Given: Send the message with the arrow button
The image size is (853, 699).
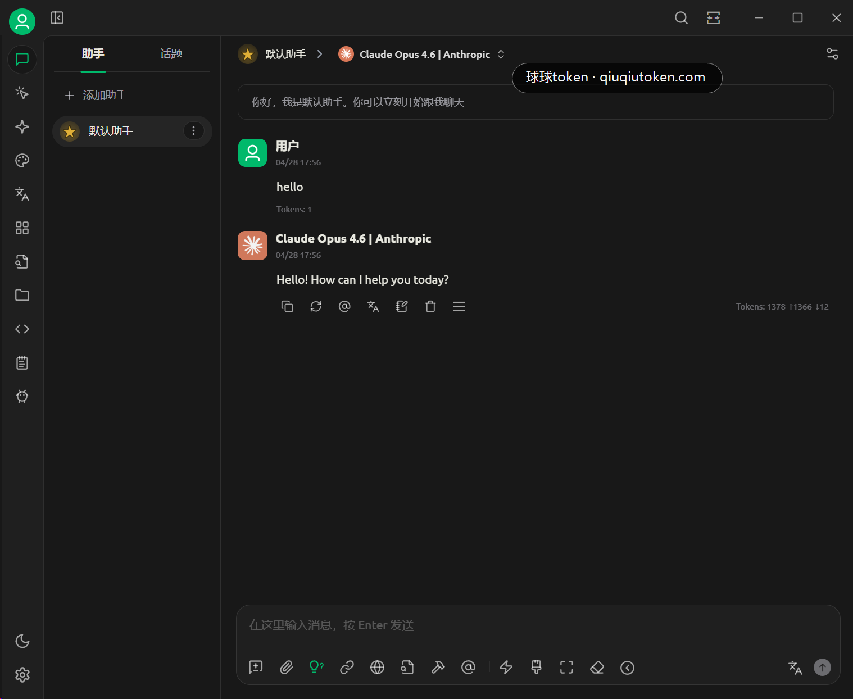Looking at the screenshot, I should click(822, 667).
